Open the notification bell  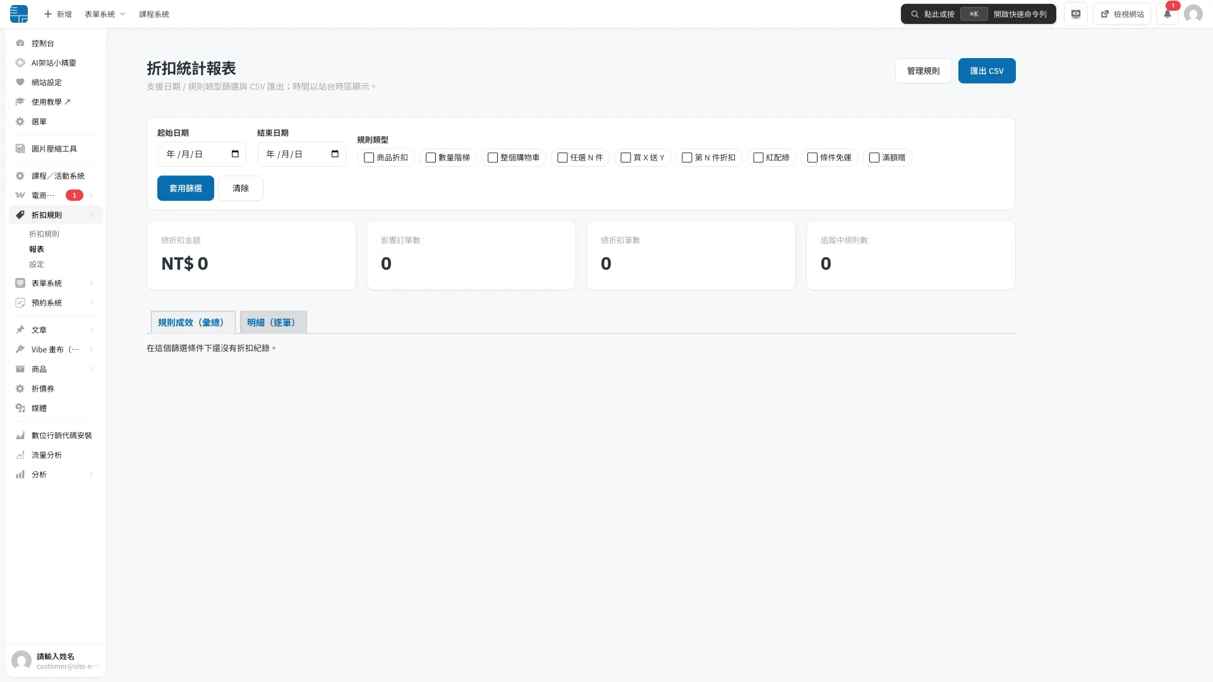(1167, 14)
